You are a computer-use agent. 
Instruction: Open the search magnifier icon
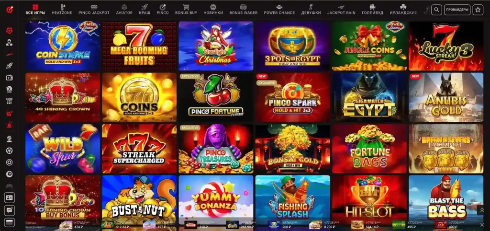436,10
